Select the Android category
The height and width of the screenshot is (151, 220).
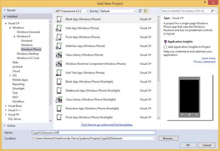(x=17, y=67)
